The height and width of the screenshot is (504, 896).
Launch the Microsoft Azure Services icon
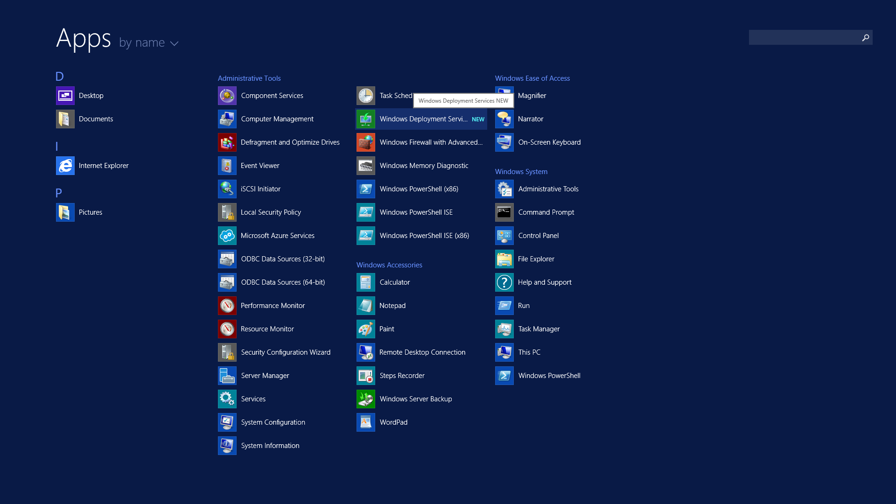click(227, 236)
